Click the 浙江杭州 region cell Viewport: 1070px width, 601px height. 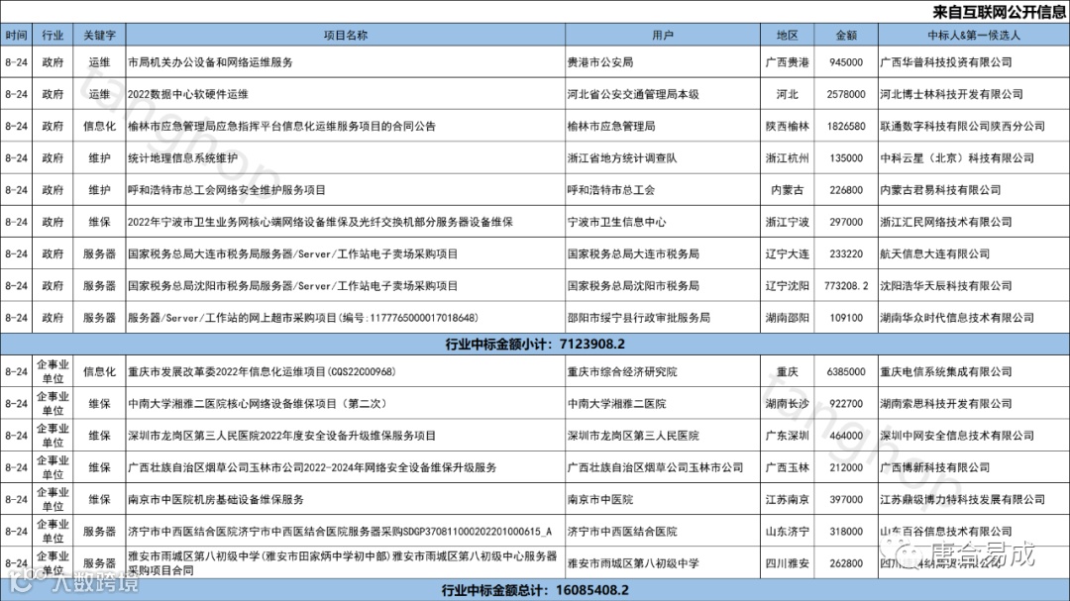(788, 158)
